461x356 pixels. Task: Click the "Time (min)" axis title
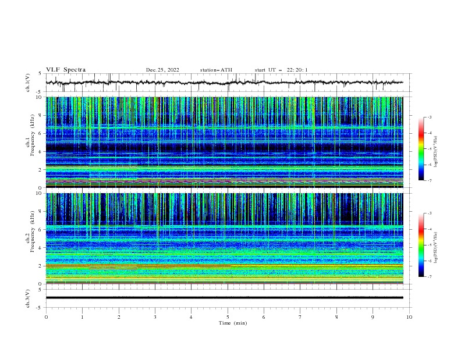tap(233, 323)
